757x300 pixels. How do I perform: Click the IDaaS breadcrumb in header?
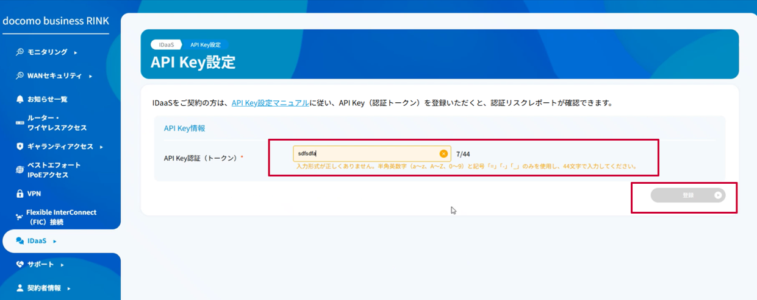tap(167, 44)
